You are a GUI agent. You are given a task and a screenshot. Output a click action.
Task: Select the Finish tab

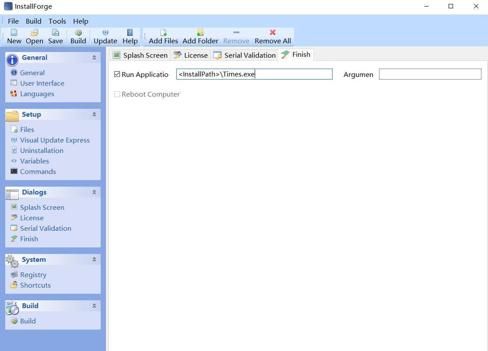tap(296, 54)
